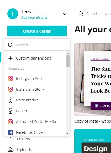Click the Facebook Cover logo icon
This screenshot has width=111, height=153.
click(11, 132)
